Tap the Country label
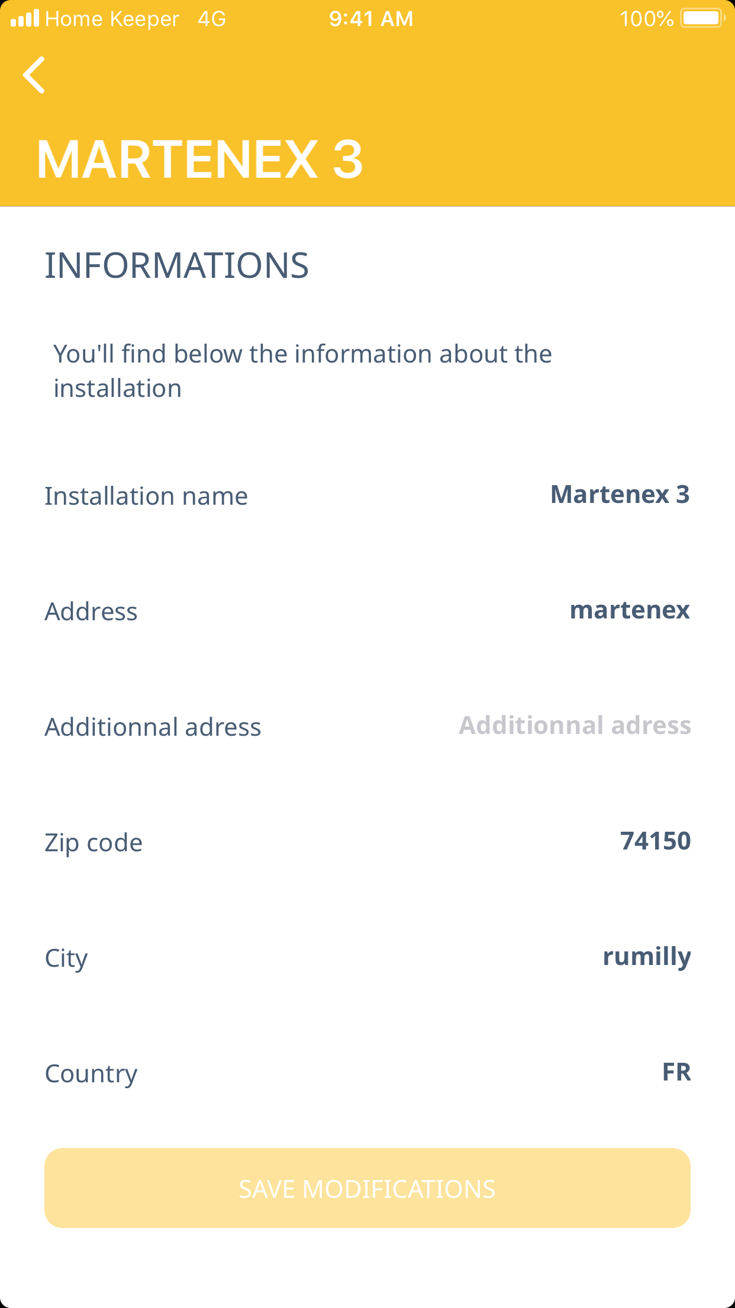 pos(91,1074)
